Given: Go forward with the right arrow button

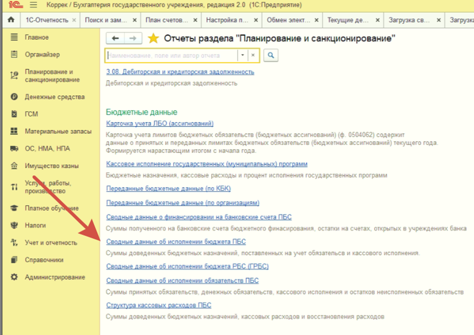Looking at the screenshot, I should 133,38.
